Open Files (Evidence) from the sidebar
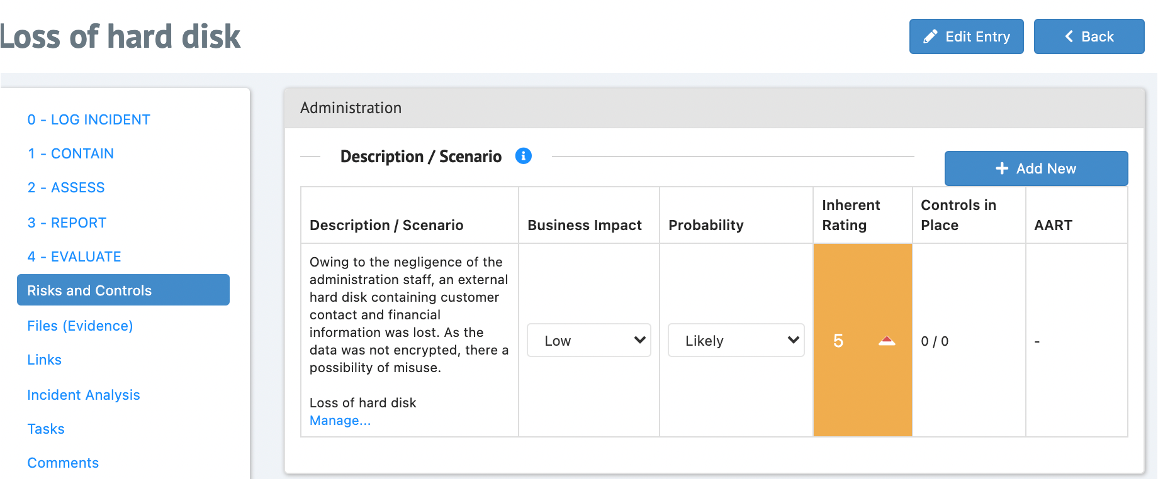This screenshot has width=1158, height=479. click(80, 326)
